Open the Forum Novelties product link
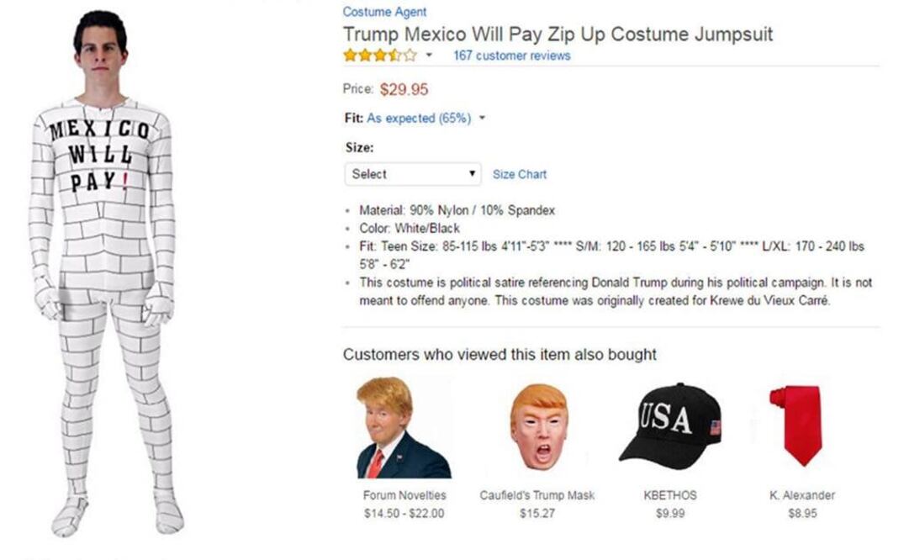909x560 pixels. point(404,495)
